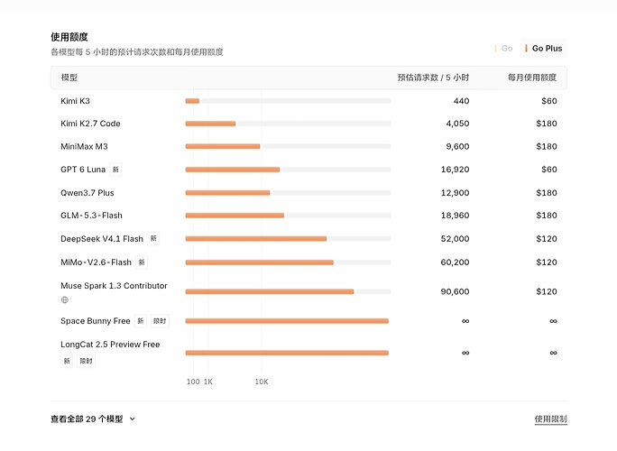Select the LongCat 2.5 Preview Free name
Viewport: 617px width, 451px height.
tap(110, 345)
